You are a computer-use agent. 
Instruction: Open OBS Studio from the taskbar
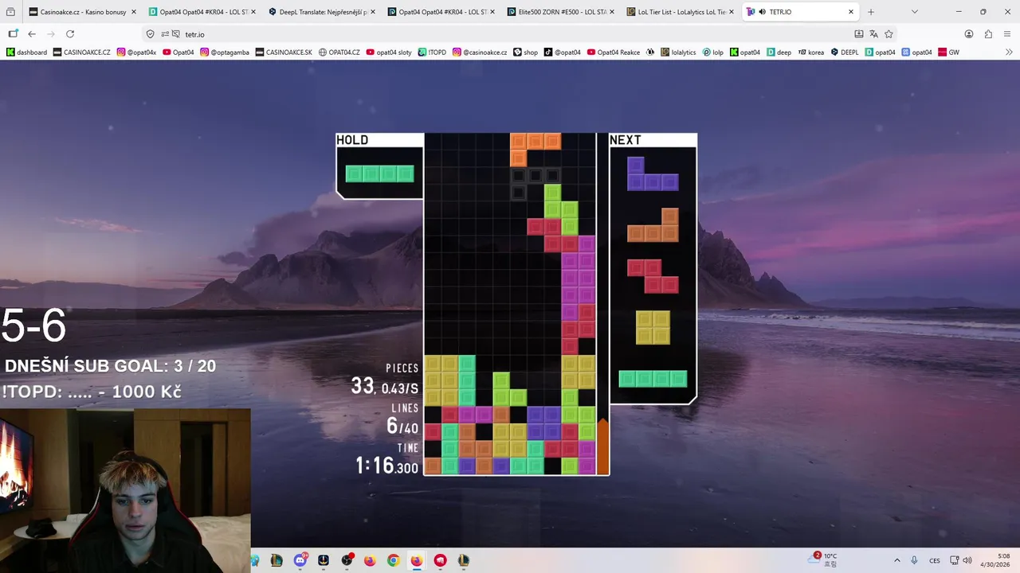point(347,560)
